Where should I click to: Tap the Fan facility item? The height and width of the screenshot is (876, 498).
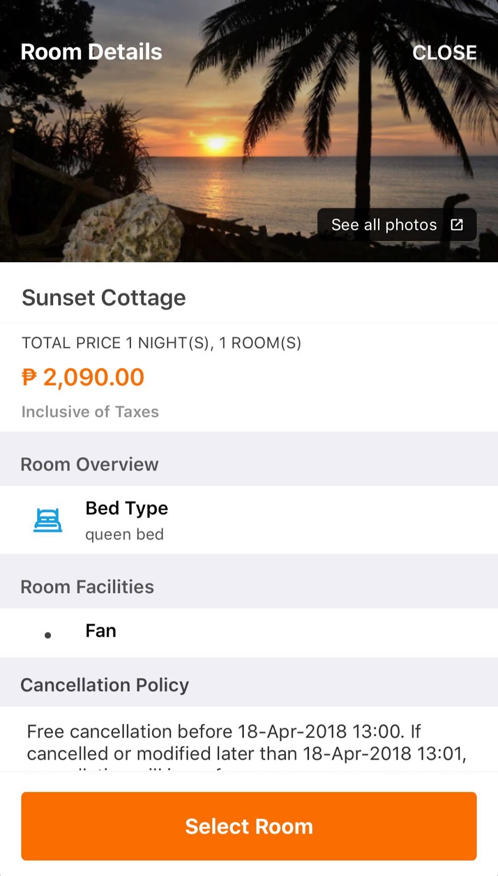tap(101, 631)
